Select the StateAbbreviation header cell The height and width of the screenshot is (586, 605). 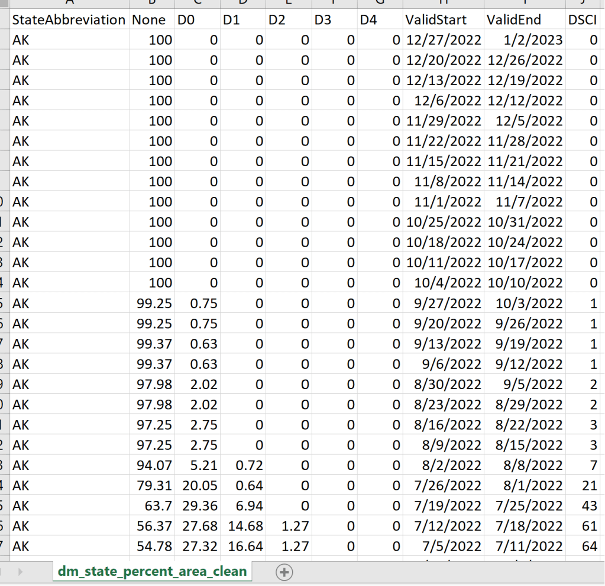pos(69,20)
